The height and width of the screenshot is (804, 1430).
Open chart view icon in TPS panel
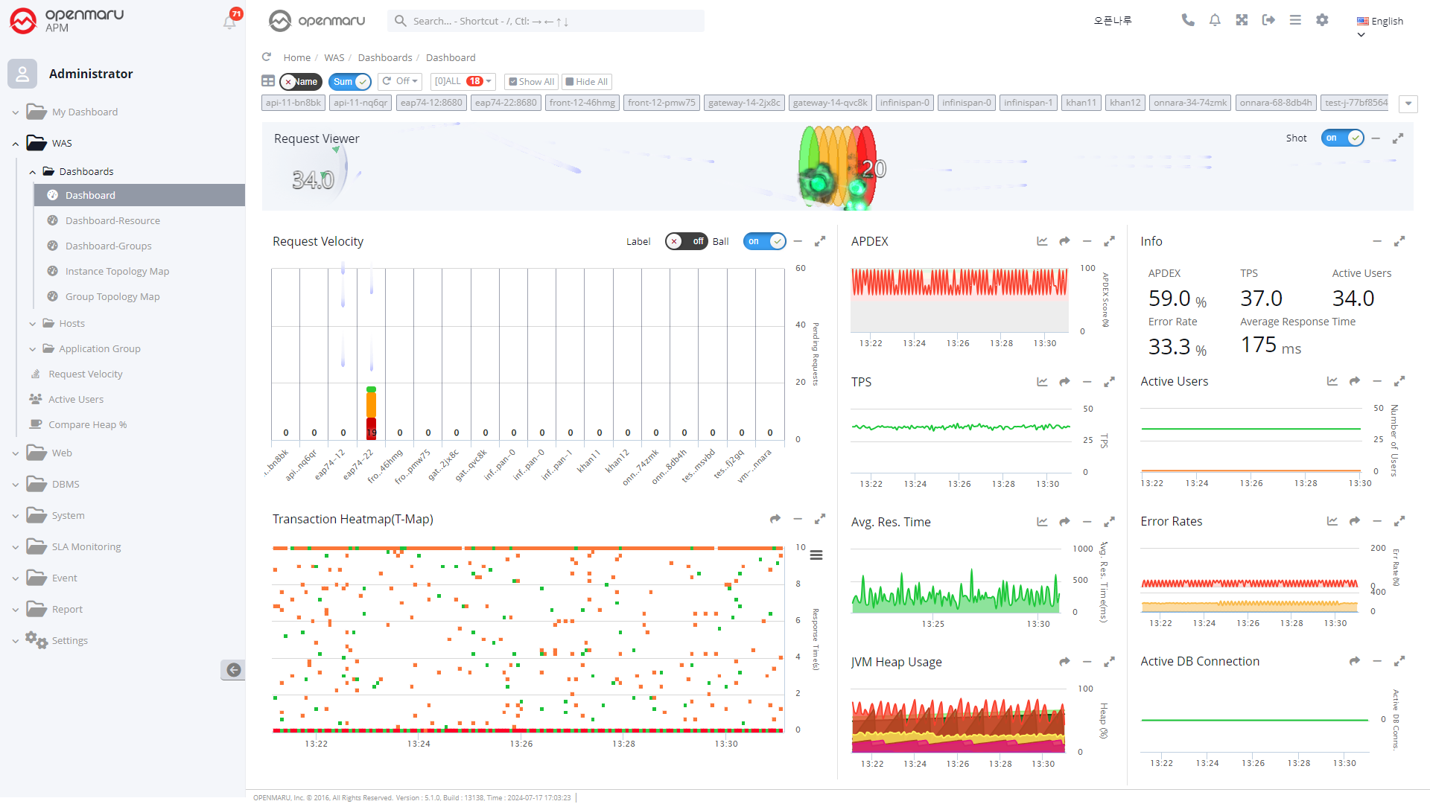click(x=1042, y=382)
